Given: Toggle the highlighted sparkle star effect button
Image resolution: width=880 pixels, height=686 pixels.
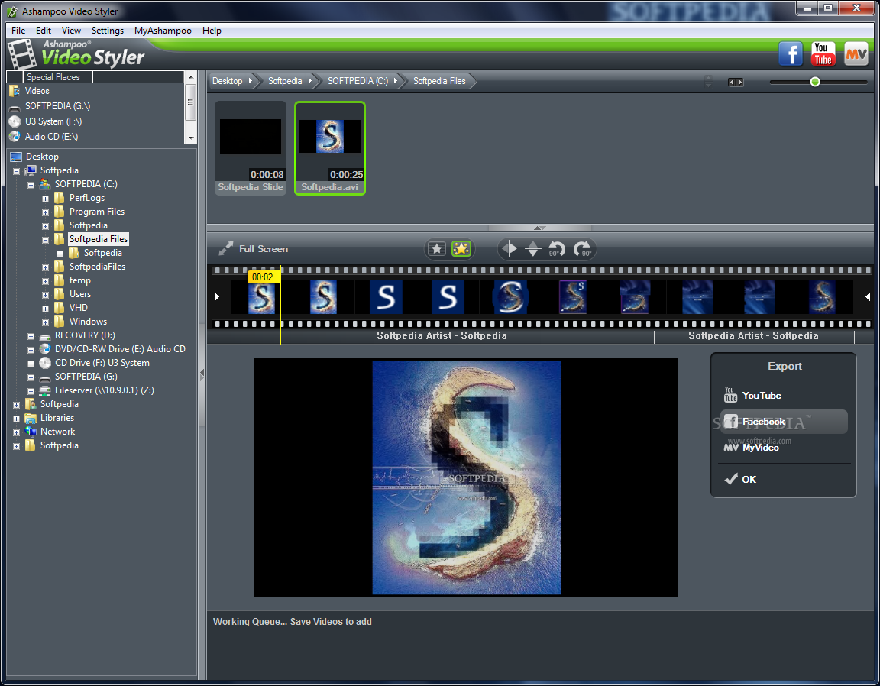Looking at the screenshot, I should coord(461,248).
